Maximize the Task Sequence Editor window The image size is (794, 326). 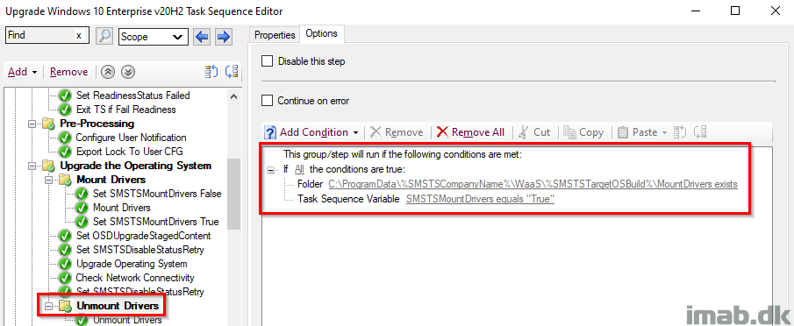735,11
